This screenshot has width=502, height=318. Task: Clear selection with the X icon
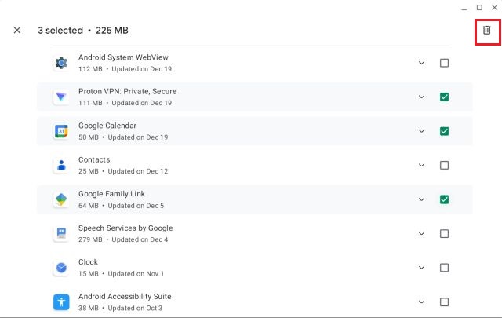tap(17, 31)
